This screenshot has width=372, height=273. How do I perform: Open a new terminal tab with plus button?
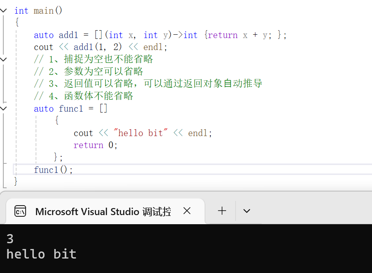(x=222, y=211)
